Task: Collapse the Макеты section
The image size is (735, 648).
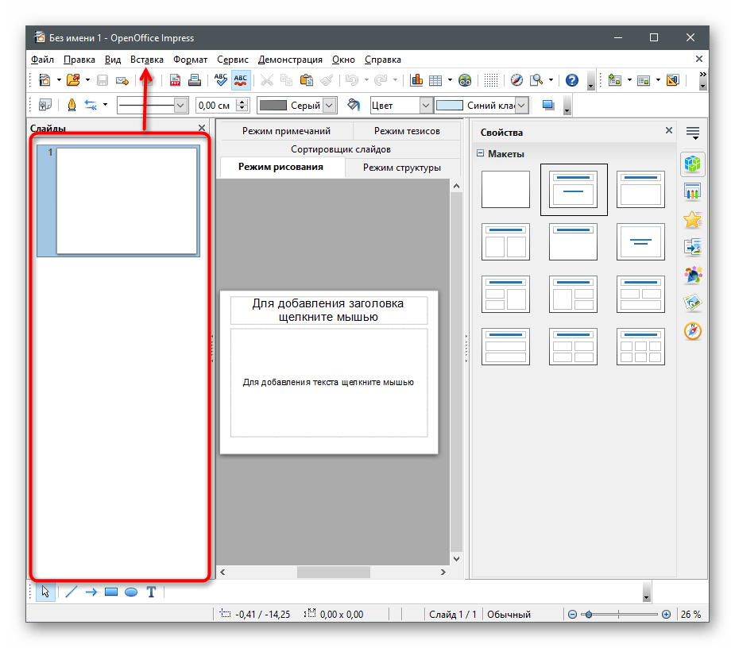Action: pos(480,154)
